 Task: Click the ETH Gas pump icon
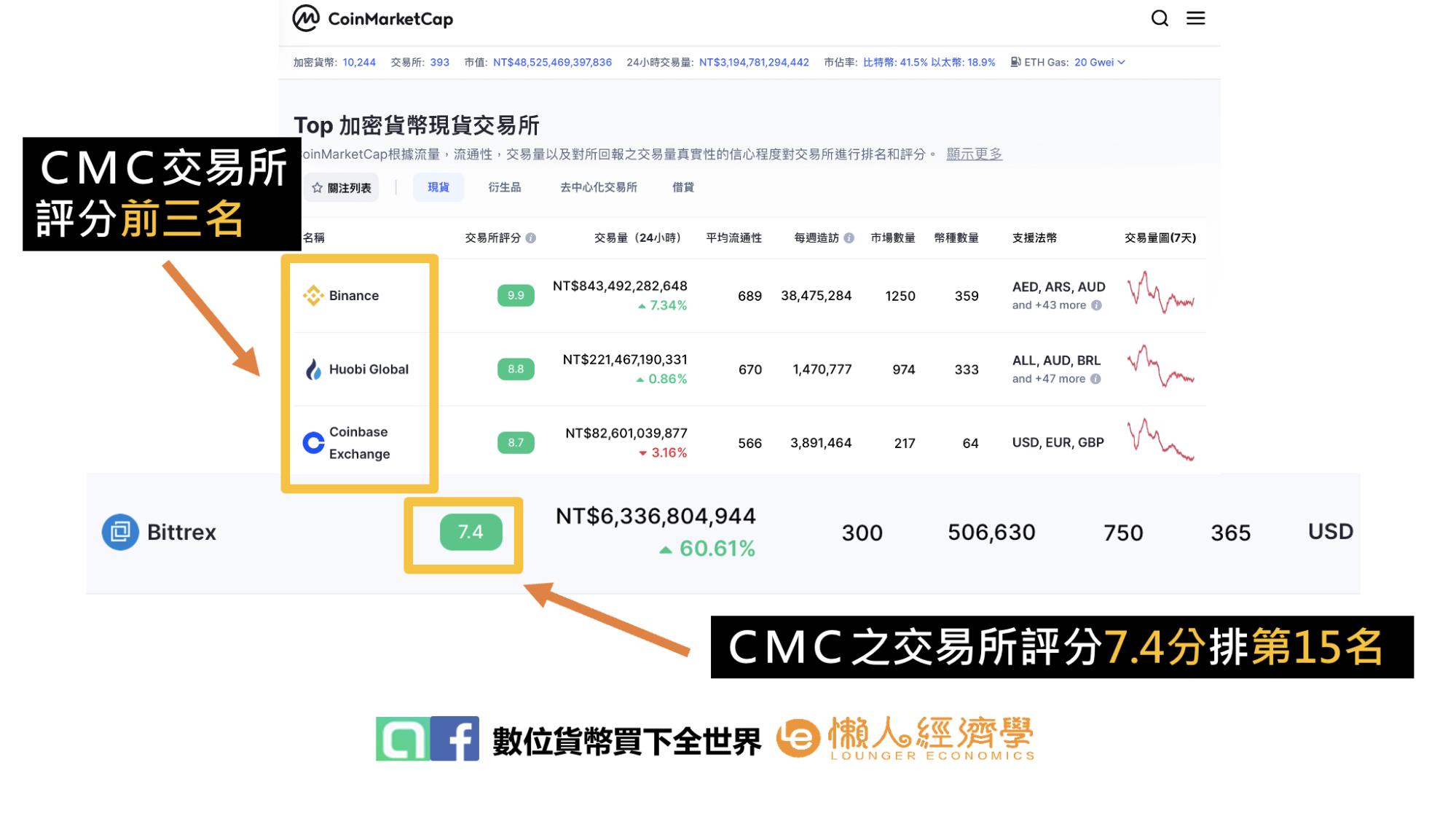tap(1015, 62)
